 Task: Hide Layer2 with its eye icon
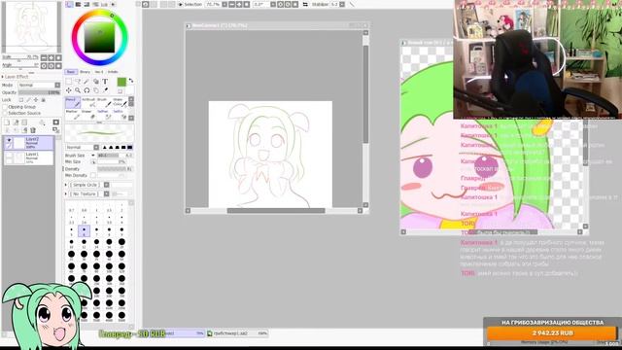coord(9,140)
